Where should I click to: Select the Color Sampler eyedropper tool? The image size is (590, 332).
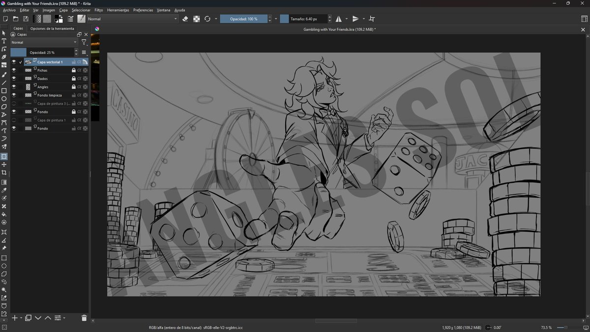pos(4,190)
